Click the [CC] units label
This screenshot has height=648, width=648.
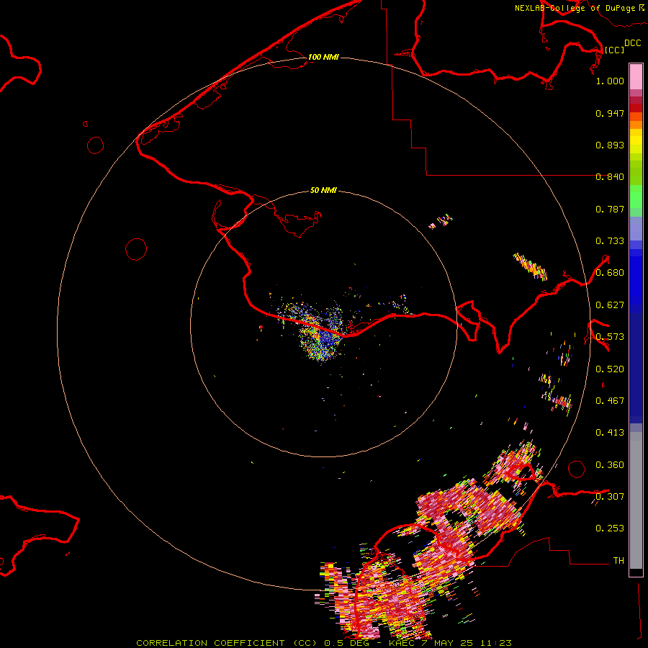point(614,50)
